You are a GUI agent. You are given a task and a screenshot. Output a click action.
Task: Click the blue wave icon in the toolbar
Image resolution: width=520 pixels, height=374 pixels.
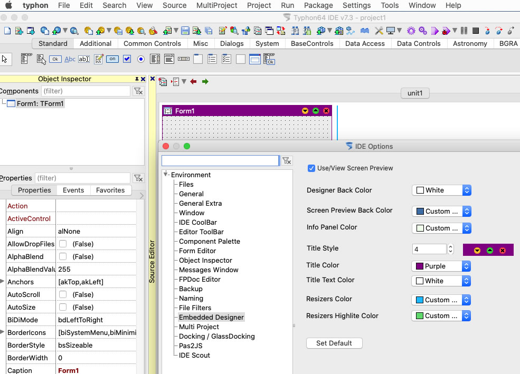(x=365, y=31)
